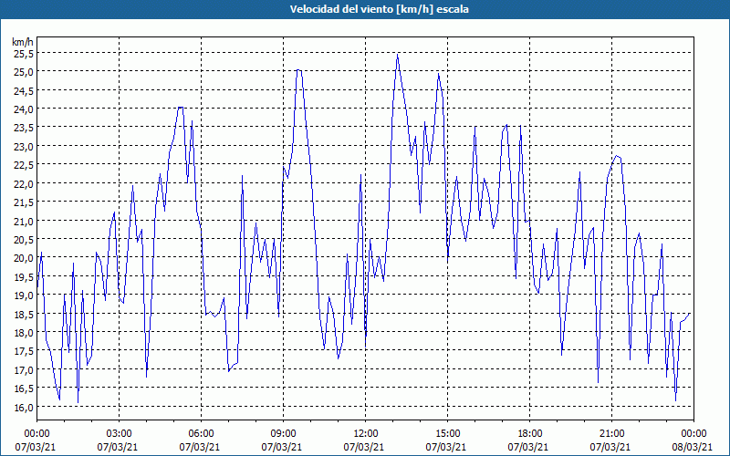Click the "18,0" y-axis value
The image size is (730, 456).
click(x=23, y=333)
